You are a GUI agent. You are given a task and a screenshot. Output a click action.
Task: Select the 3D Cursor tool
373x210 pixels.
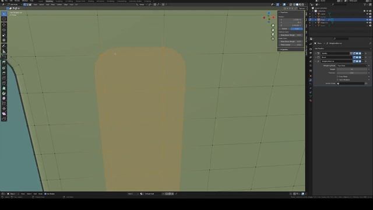(4, 19)
